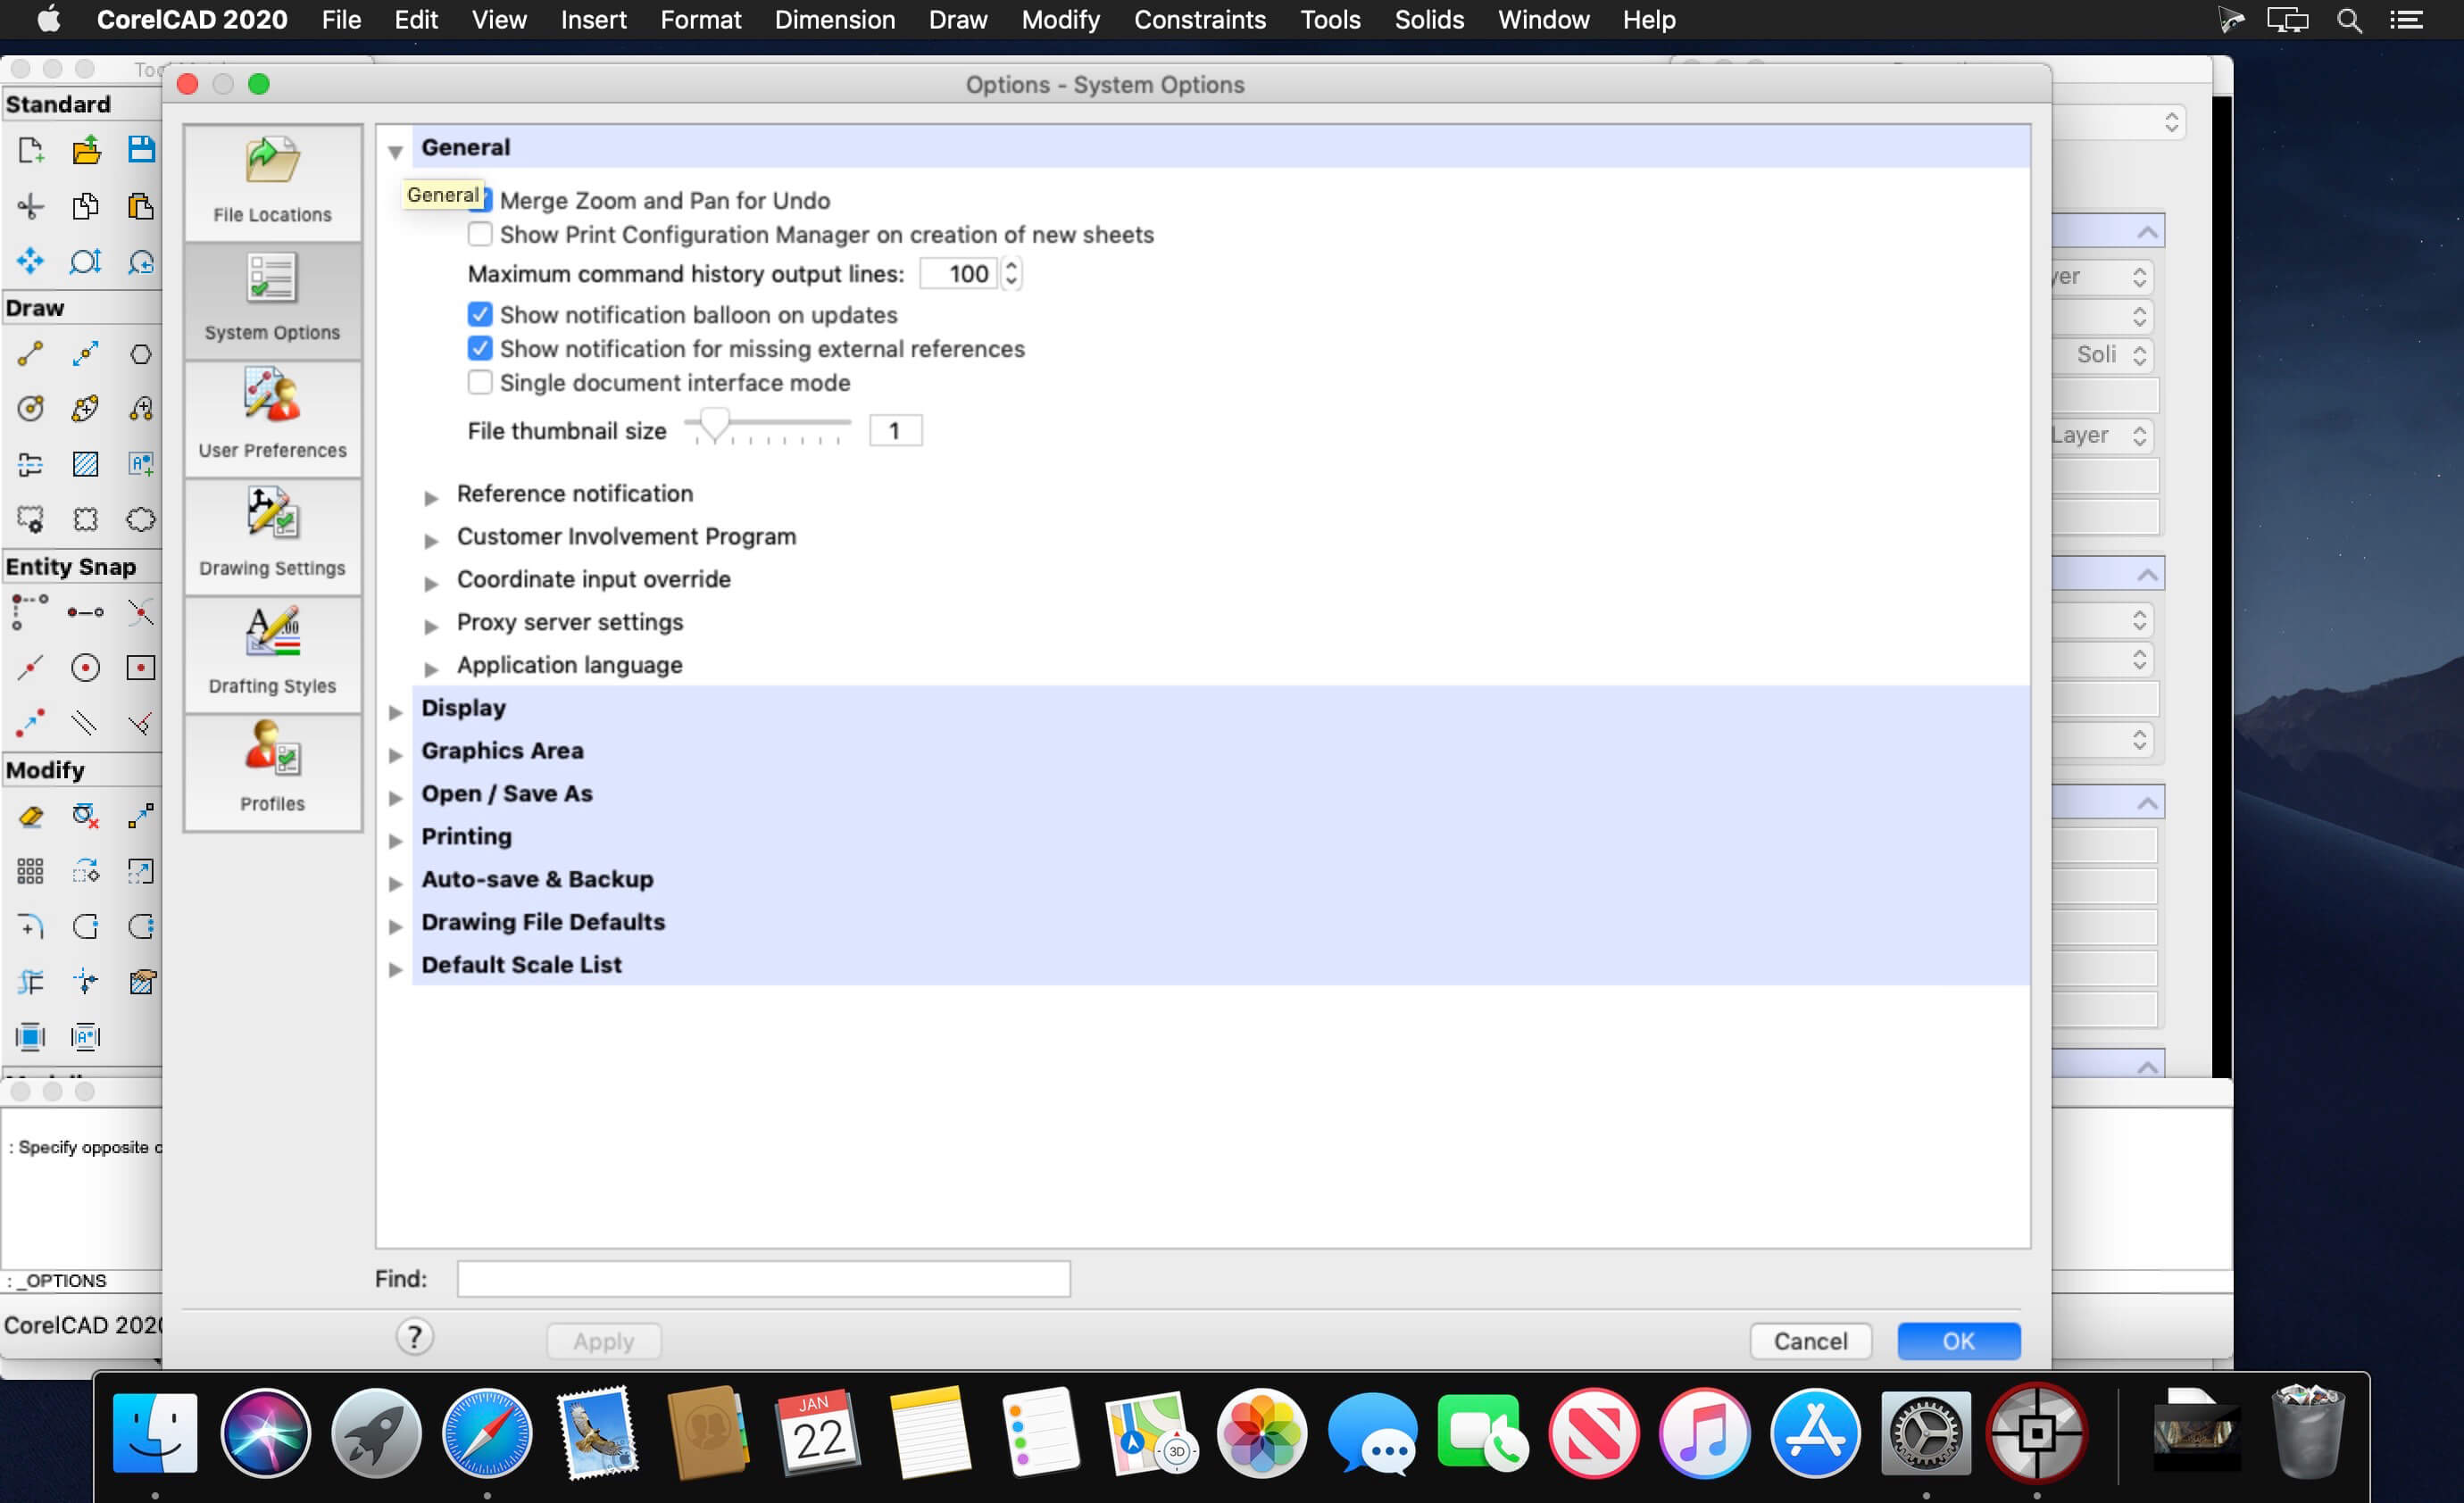Expand Proxy server settings

click(x=431, y=626)
